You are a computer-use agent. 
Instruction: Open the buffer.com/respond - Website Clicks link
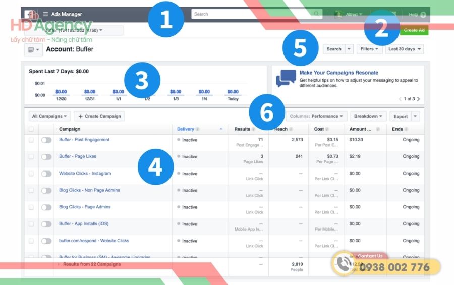(x=94, y=241)
